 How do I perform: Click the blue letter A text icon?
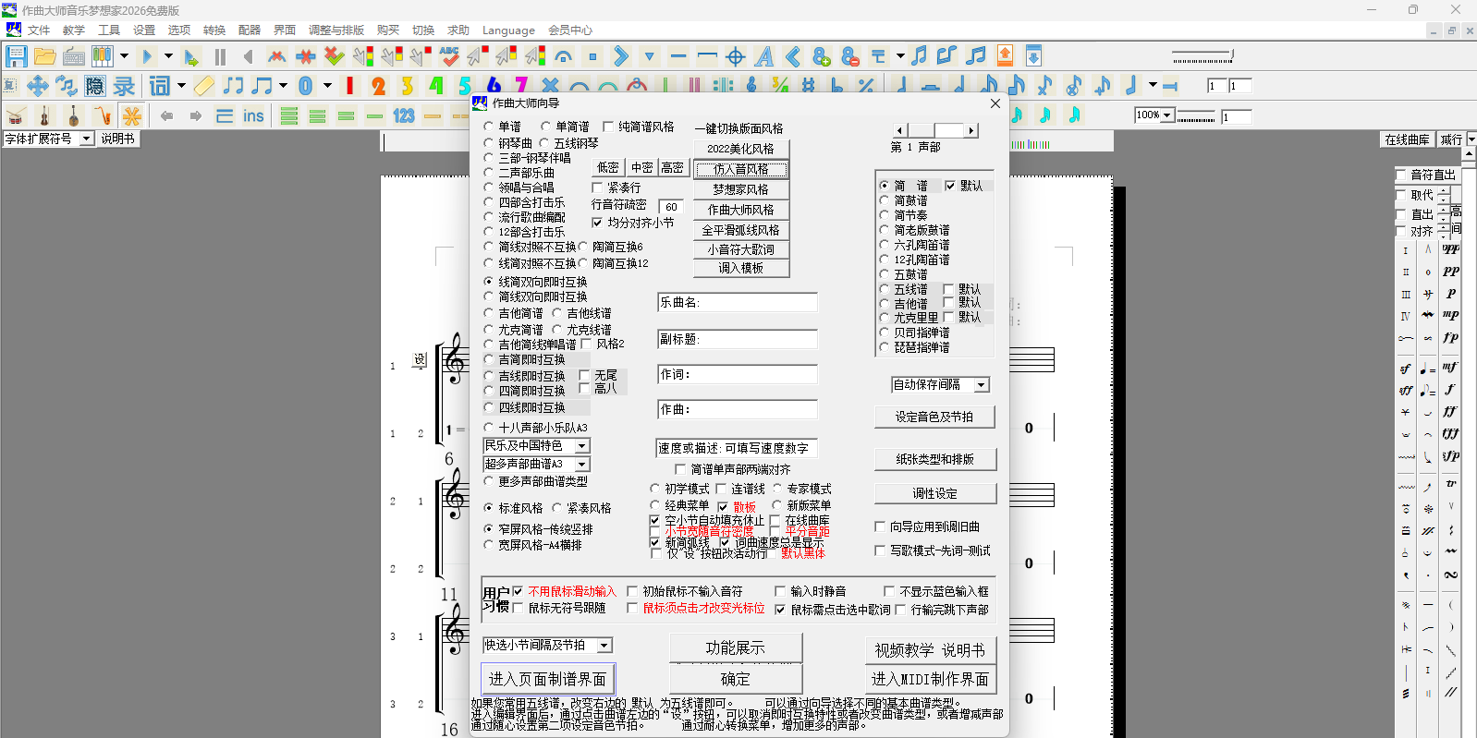(763, 56)
